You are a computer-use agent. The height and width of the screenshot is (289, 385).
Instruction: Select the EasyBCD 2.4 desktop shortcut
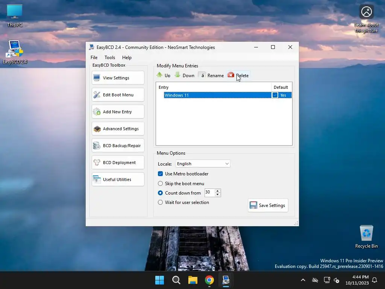15,52
